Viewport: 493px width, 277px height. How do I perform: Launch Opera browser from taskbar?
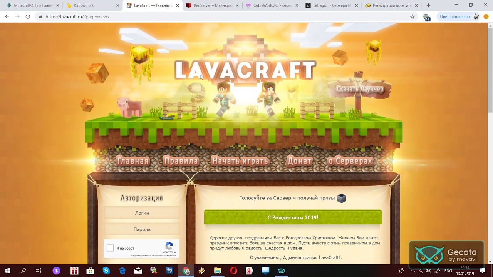pyautogui.click(x=233, y=271)
